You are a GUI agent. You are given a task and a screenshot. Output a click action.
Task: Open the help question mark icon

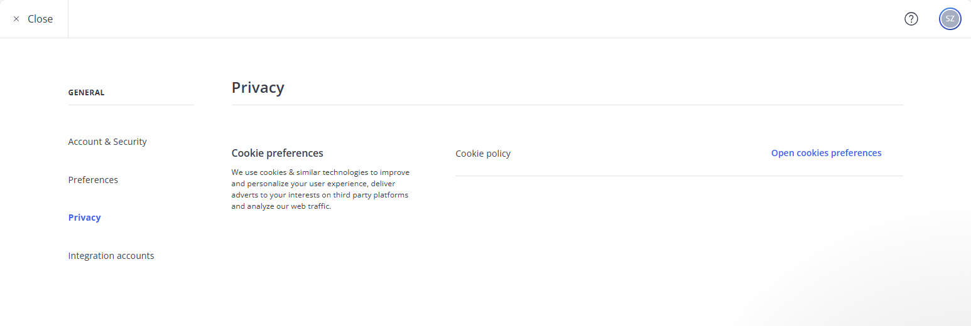(x=911, y=19)
